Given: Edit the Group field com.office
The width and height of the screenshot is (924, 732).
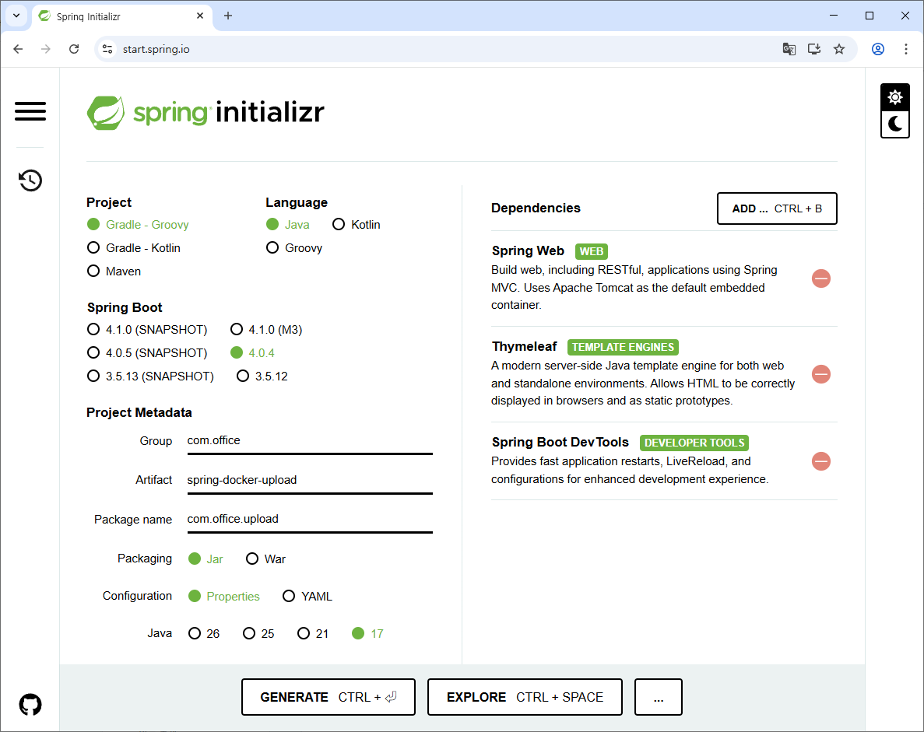Looking at the screenshot, I should pyautogui.click(x=310, y=441).
